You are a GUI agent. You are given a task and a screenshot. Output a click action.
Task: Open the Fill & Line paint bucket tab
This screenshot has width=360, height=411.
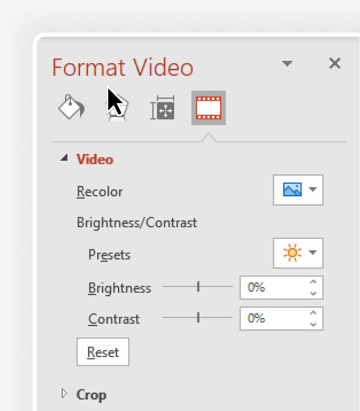pyautogui.click(x=71, y=107)
